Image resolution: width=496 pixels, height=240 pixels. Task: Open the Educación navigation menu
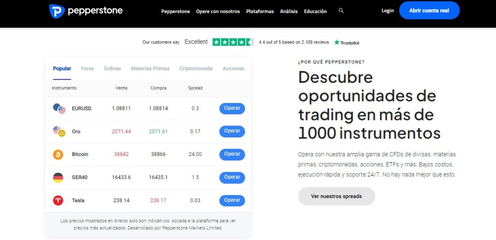click(315, 11)
